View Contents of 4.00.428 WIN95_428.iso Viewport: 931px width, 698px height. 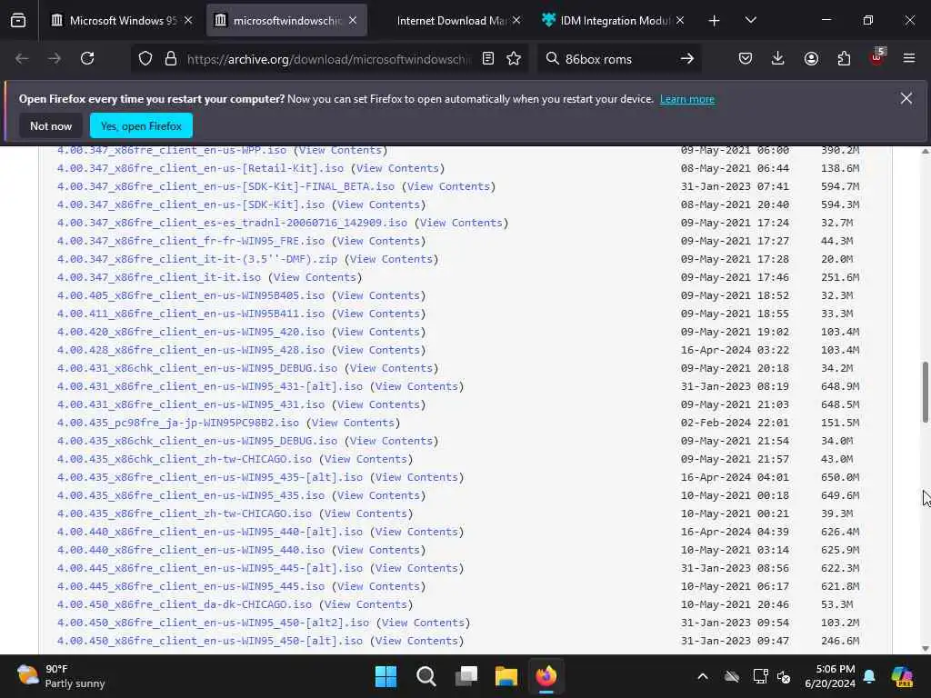(x=378, y=350)
